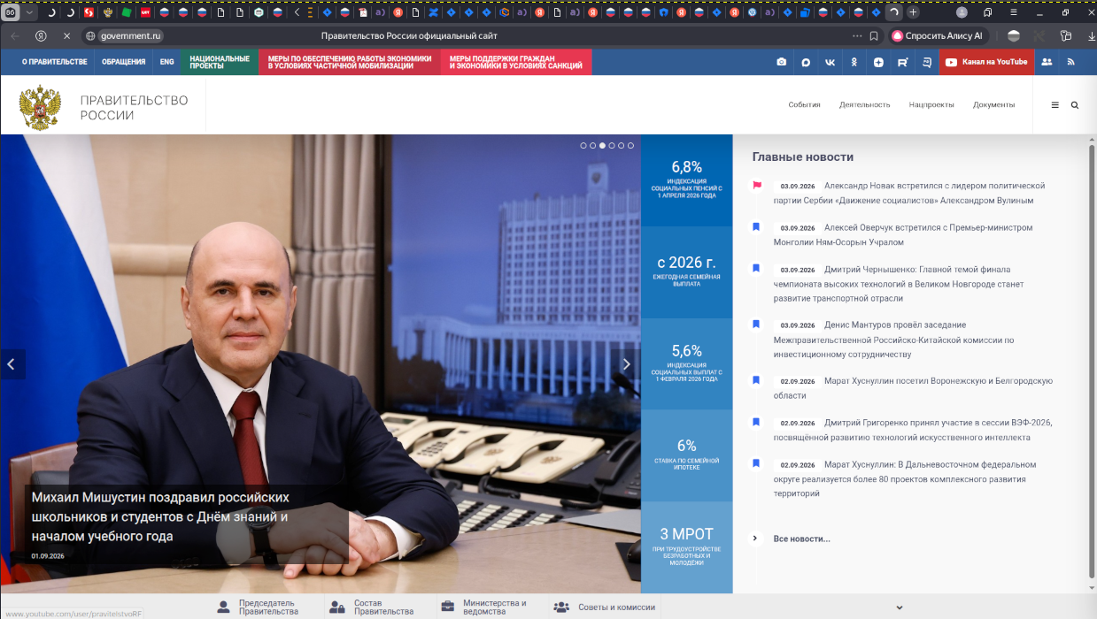Viewport: 1097px width, 619px height.
Task: Open the RuTube channel icon
Action: point(902,62)
